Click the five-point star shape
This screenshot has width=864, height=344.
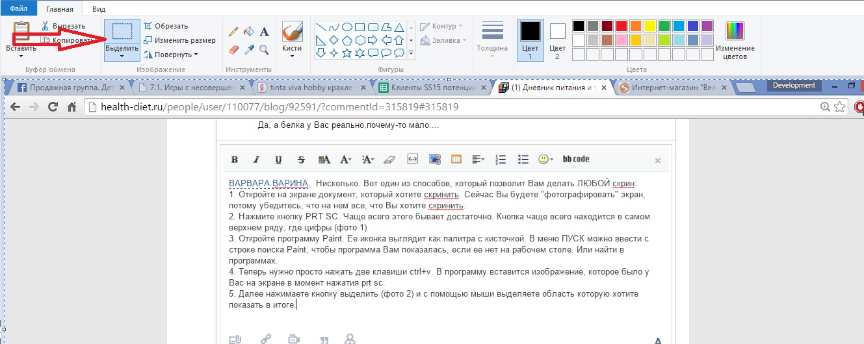click(346, 53)
